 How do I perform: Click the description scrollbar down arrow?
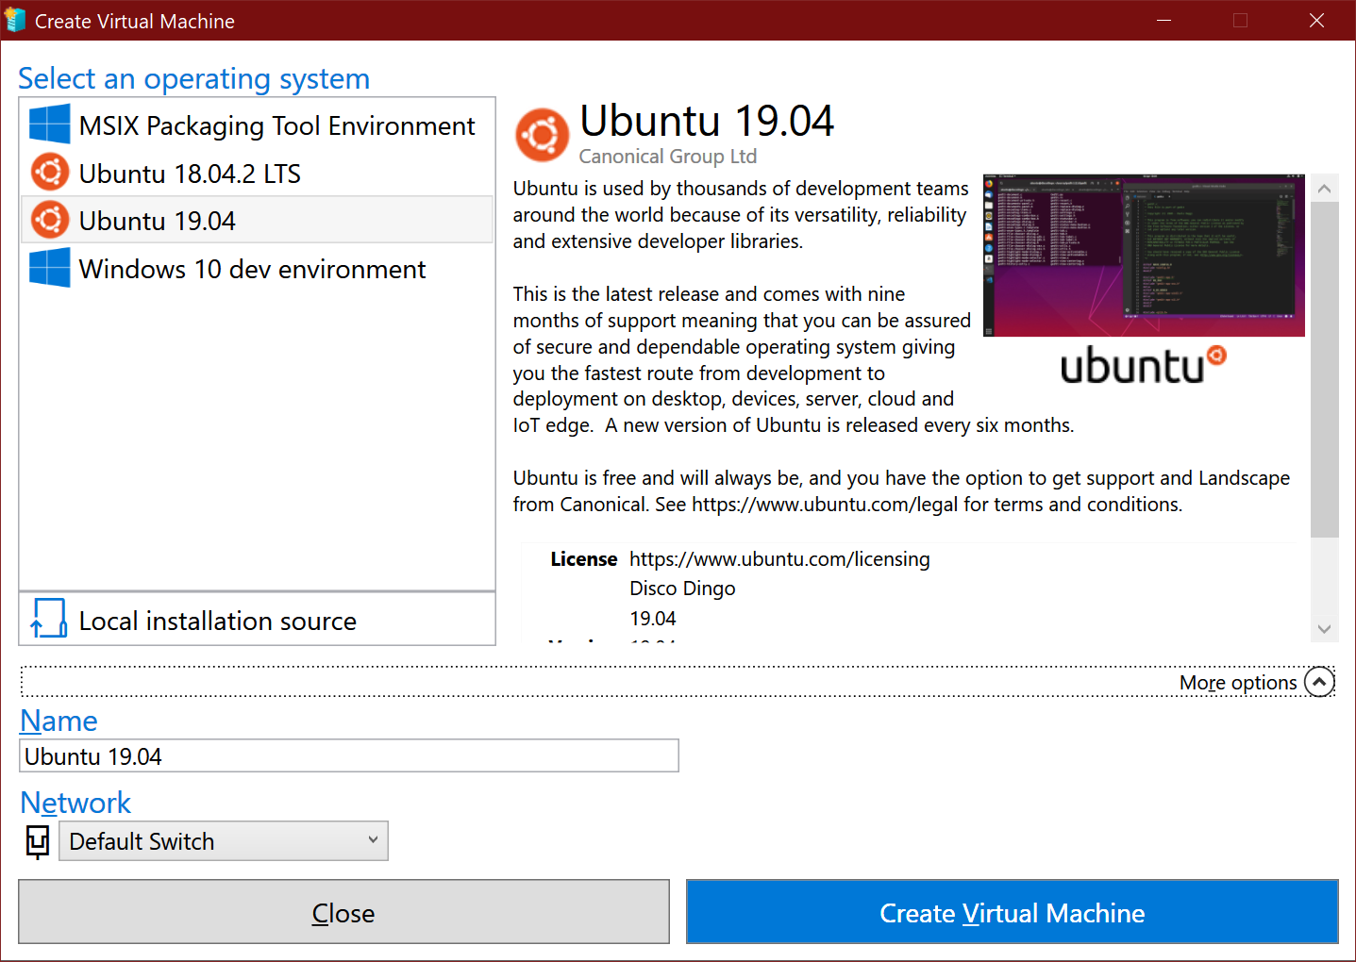pos(1324,628)
